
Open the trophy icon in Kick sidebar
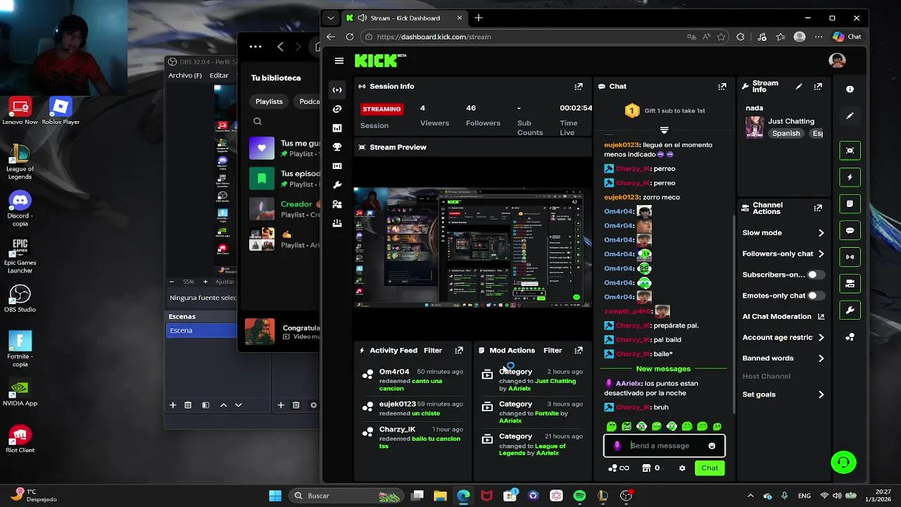click(337, 147)
